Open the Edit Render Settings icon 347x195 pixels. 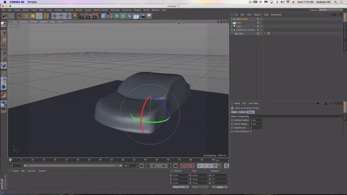point(95,16)
